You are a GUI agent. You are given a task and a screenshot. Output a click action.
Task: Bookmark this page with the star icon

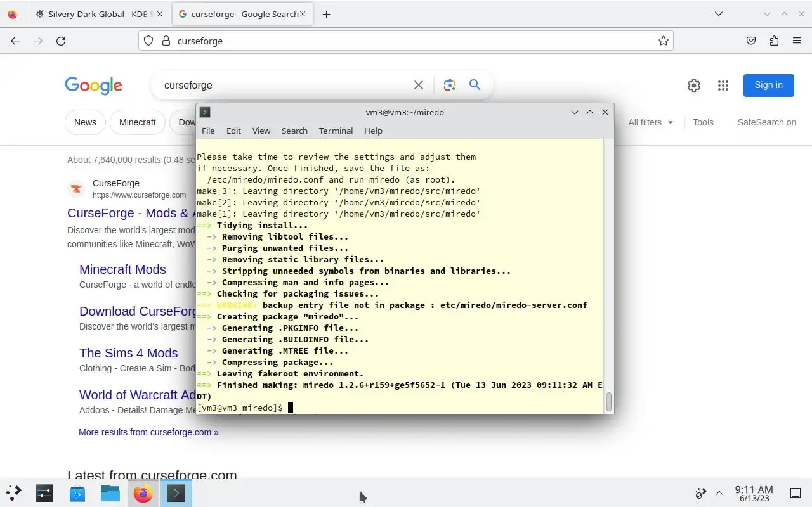pos(664,41)
